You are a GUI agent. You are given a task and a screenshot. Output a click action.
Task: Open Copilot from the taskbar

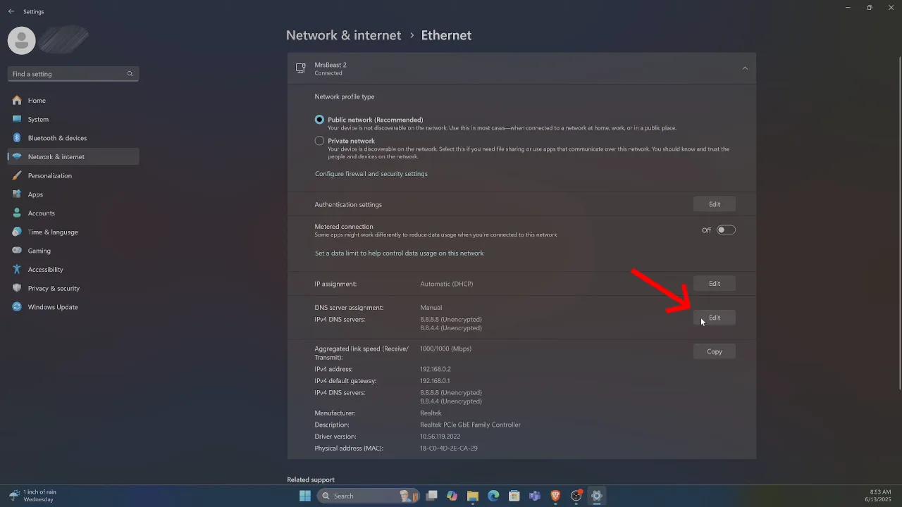click(452, 496)
